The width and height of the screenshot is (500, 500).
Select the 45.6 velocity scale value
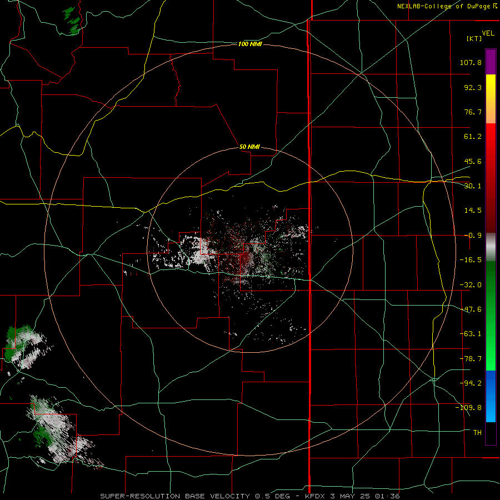[x=473, y=161]
